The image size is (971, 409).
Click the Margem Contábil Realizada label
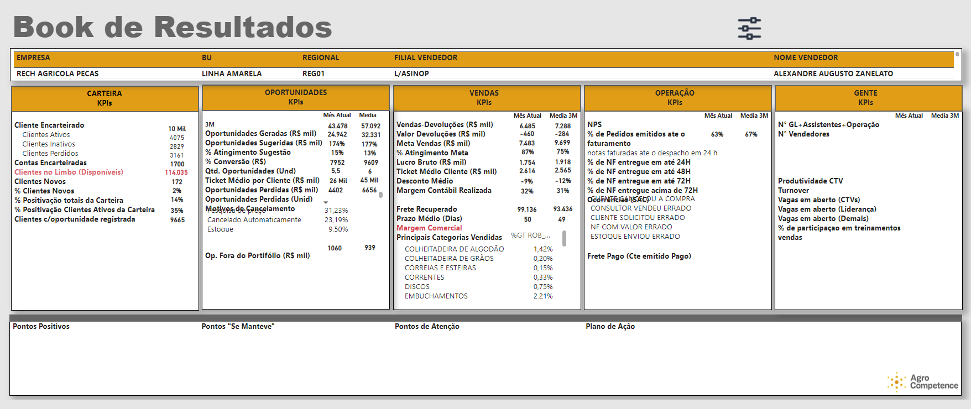(444, 191)
